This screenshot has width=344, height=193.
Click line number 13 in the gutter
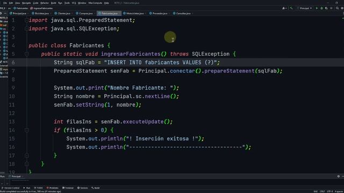pos(12,122)
